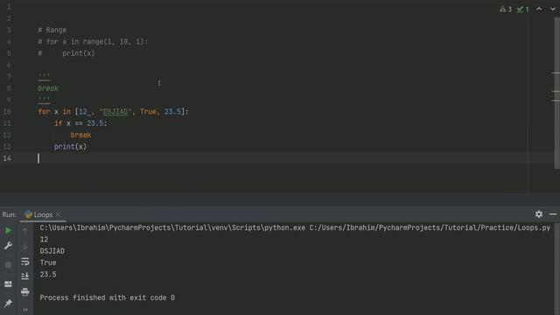
Task: Rerun the Loops script with green play icon
Action: (8, 231)
